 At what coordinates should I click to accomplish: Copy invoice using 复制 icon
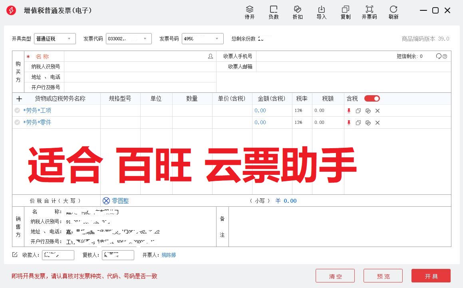coord(346,12)
